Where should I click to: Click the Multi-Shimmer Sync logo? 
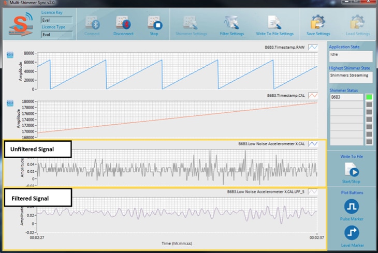pyautogui.click(x=21, y=25)
